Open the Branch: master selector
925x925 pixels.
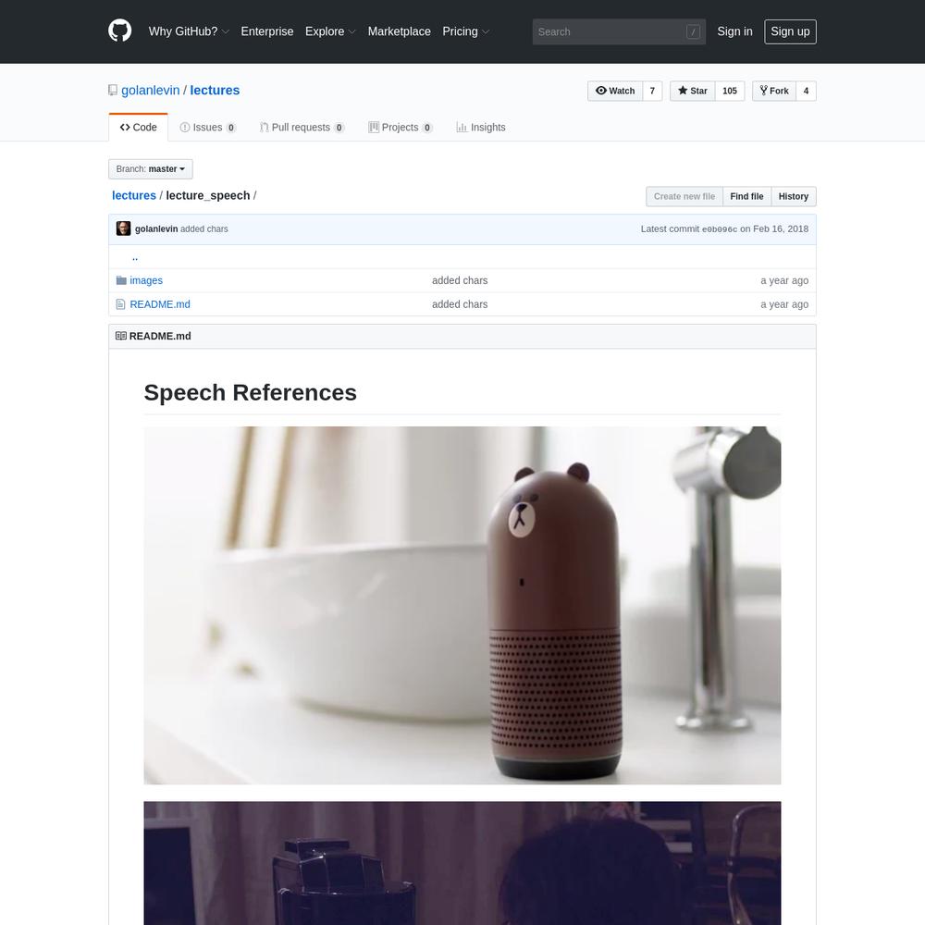151,169
